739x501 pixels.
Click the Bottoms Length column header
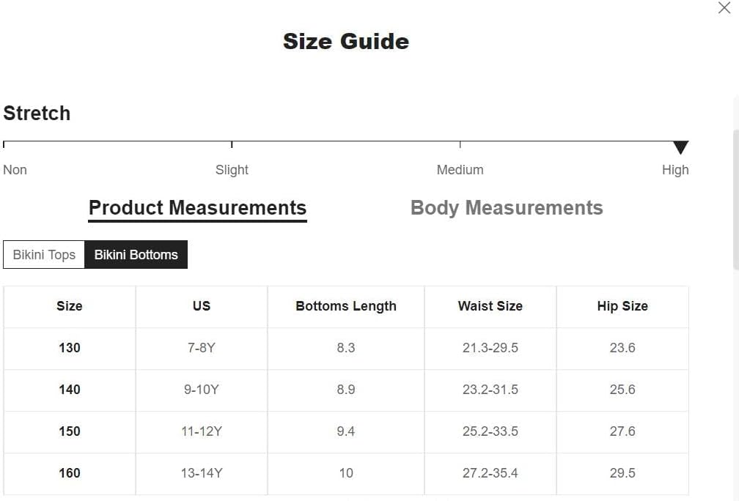tap(346, 306)
